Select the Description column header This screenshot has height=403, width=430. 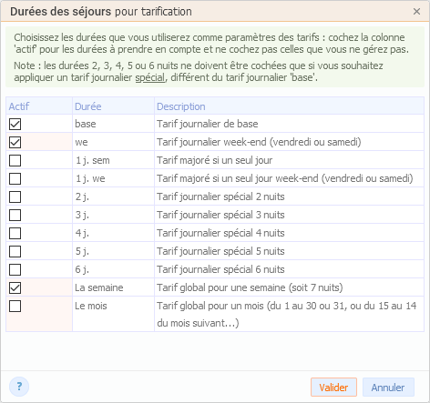tap(289, 106)
